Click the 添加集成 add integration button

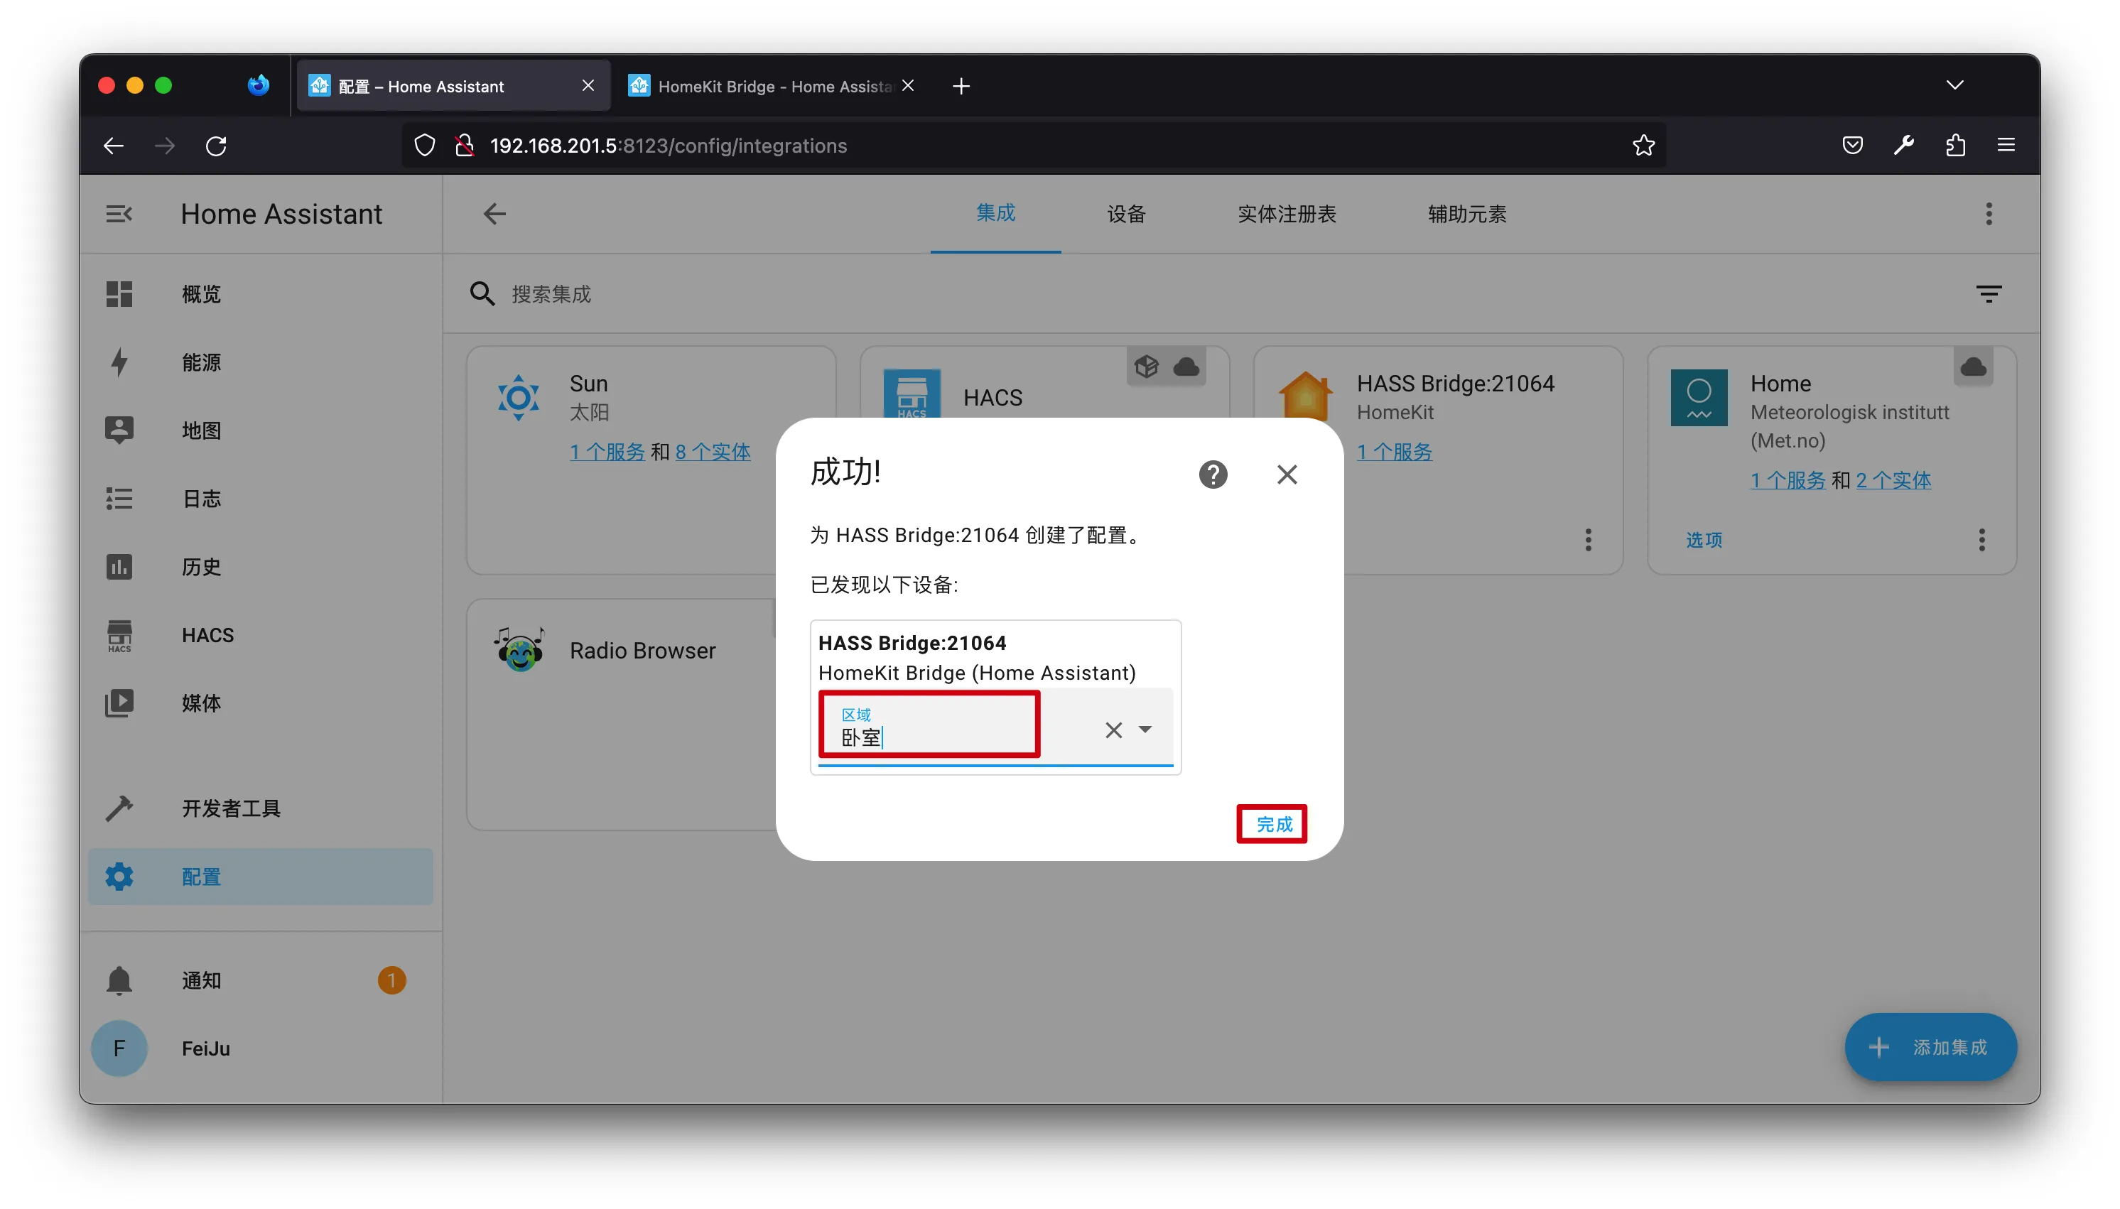[1930, 1047]
